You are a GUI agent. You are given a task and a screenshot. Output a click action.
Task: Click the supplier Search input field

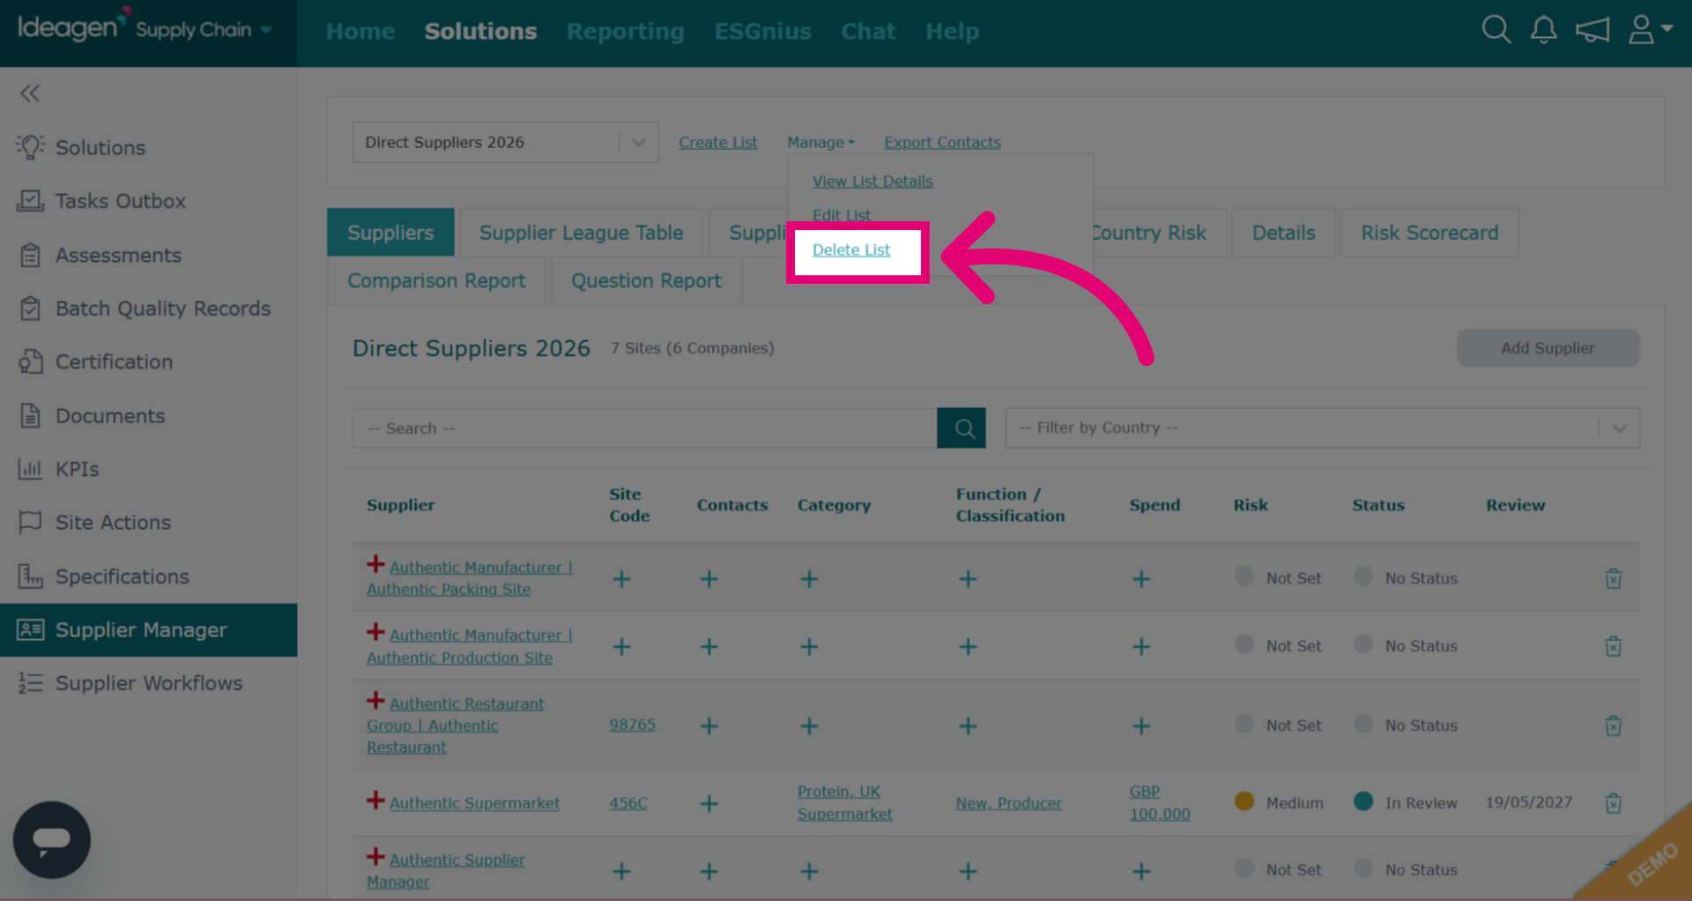[644, 428]
